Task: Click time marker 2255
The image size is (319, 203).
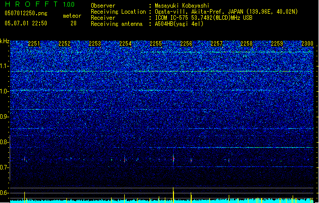Action: click(156, 44)
